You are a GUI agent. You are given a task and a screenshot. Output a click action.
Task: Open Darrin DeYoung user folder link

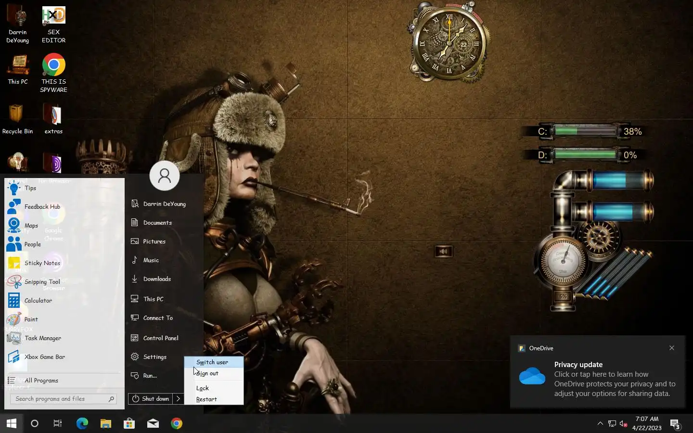165,204
